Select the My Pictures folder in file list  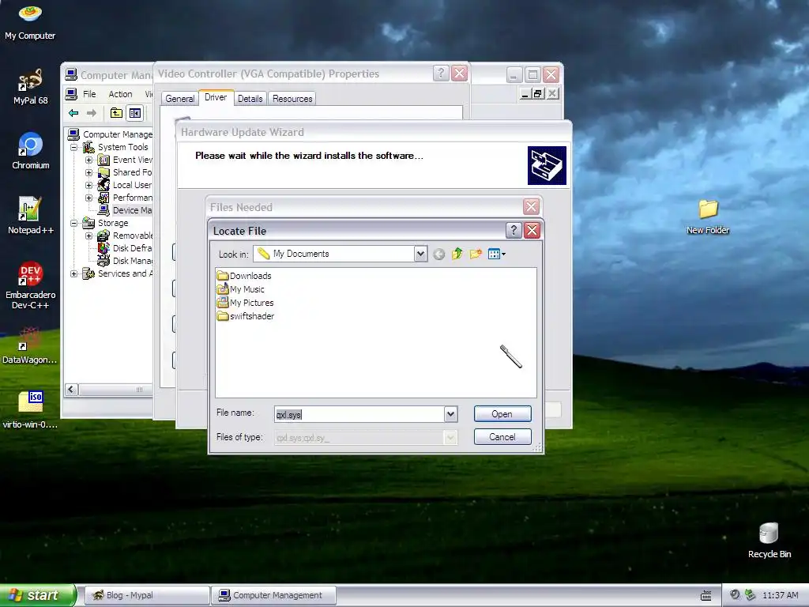(245, 303)
